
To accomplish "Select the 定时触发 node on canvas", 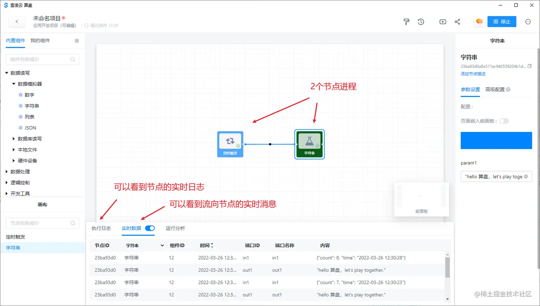I will tap(230, 144).
